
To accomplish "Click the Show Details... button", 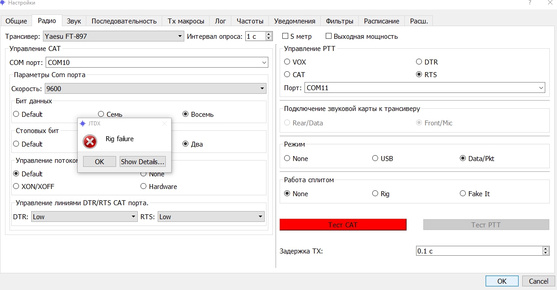I will 143,162.
